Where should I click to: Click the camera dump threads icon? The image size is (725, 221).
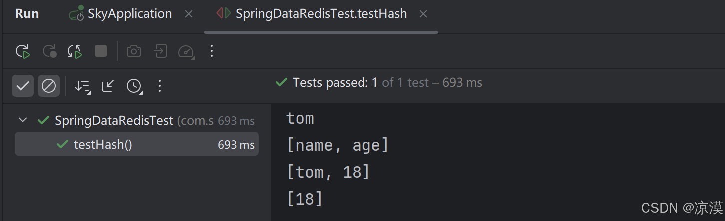click(x=133, y=51)
